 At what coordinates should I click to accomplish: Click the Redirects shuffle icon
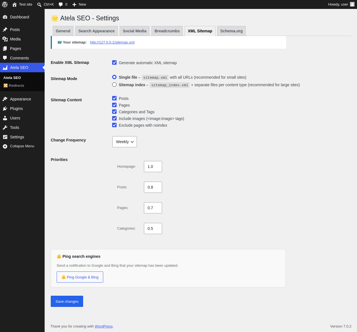coord(6,86)
